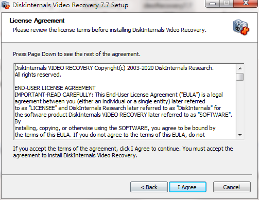Click the license text scrollbar down arrow
This screenshot has width=259, height=200.
(x=240, y=135)
